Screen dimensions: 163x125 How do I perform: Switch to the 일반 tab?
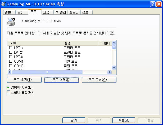coord(9,12)
